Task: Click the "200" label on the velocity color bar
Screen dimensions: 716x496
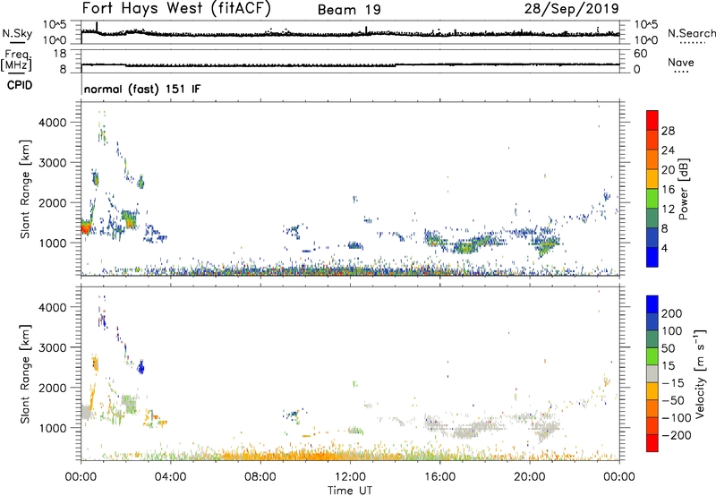Action: click(672, 313)
